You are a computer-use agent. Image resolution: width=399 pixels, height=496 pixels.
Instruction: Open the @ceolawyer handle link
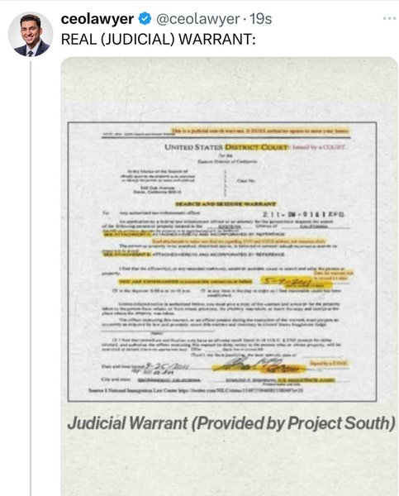197,19
